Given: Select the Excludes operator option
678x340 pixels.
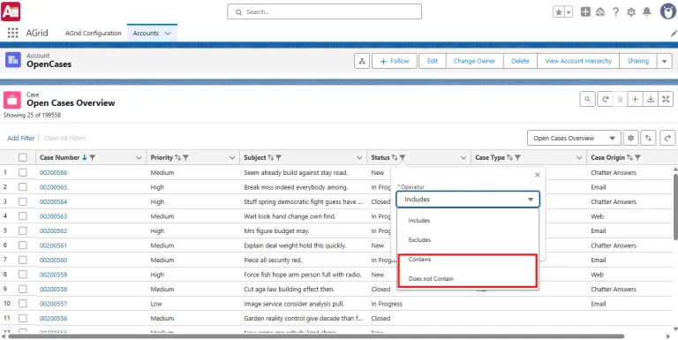Looking at the screenshot, I should 468,239.
